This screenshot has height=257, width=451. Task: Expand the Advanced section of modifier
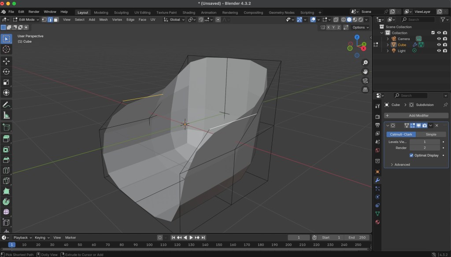tap(402, 165)
